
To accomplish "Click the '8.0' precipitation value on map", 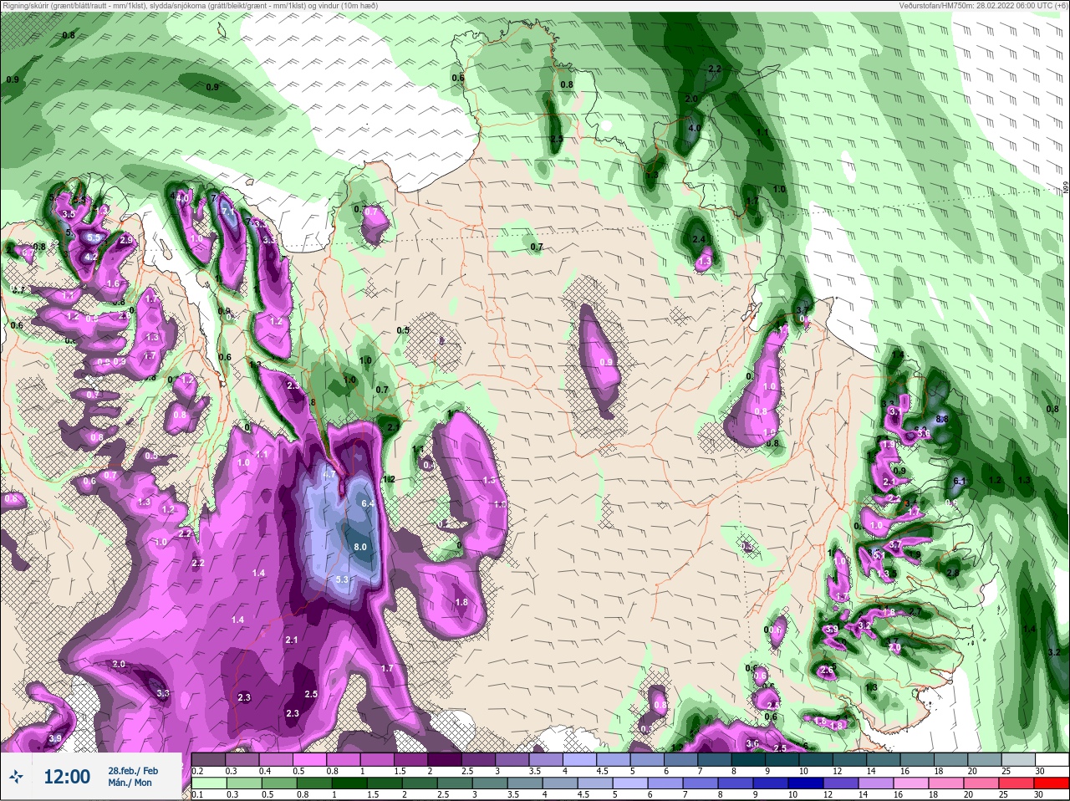I will 360,547.
